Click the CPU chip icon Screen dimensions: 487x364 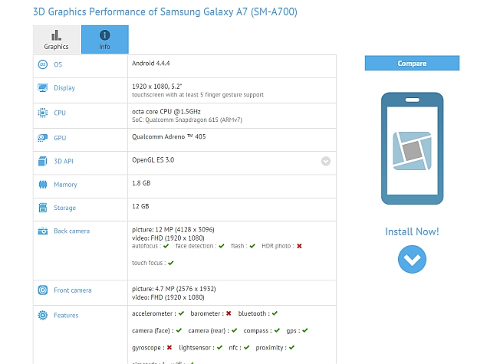42,113
